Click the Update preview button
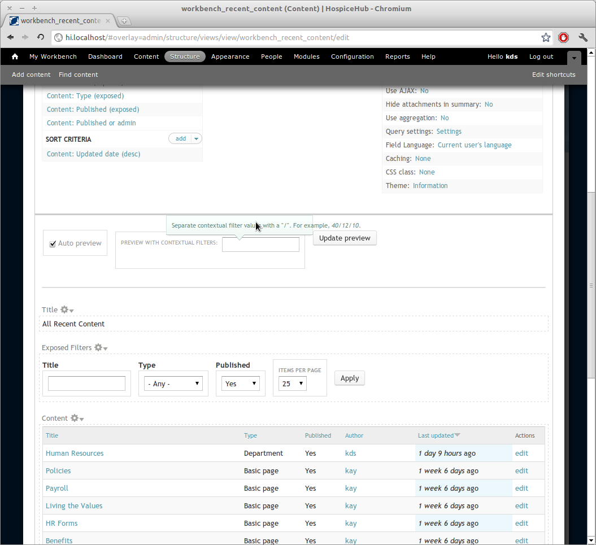The image size is (596, 545). point(345,238)
